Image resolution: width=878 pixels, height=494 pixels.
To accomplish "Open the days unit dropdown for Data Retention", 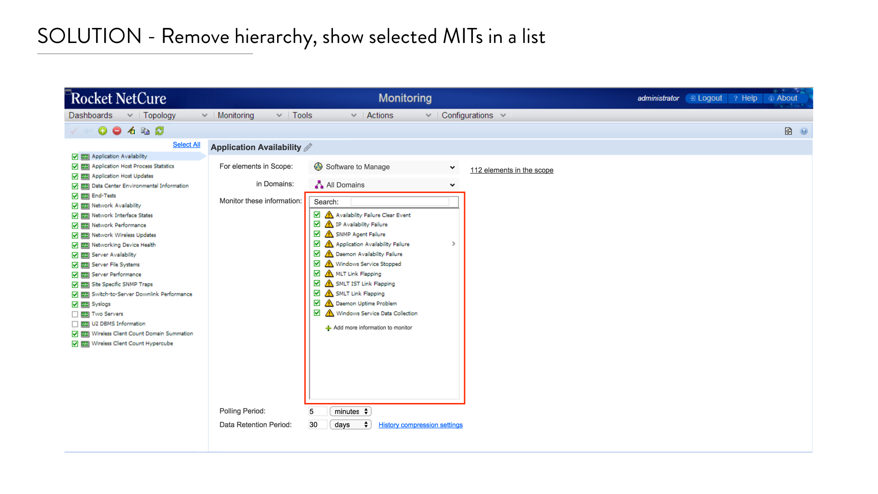I will (350, 425).
